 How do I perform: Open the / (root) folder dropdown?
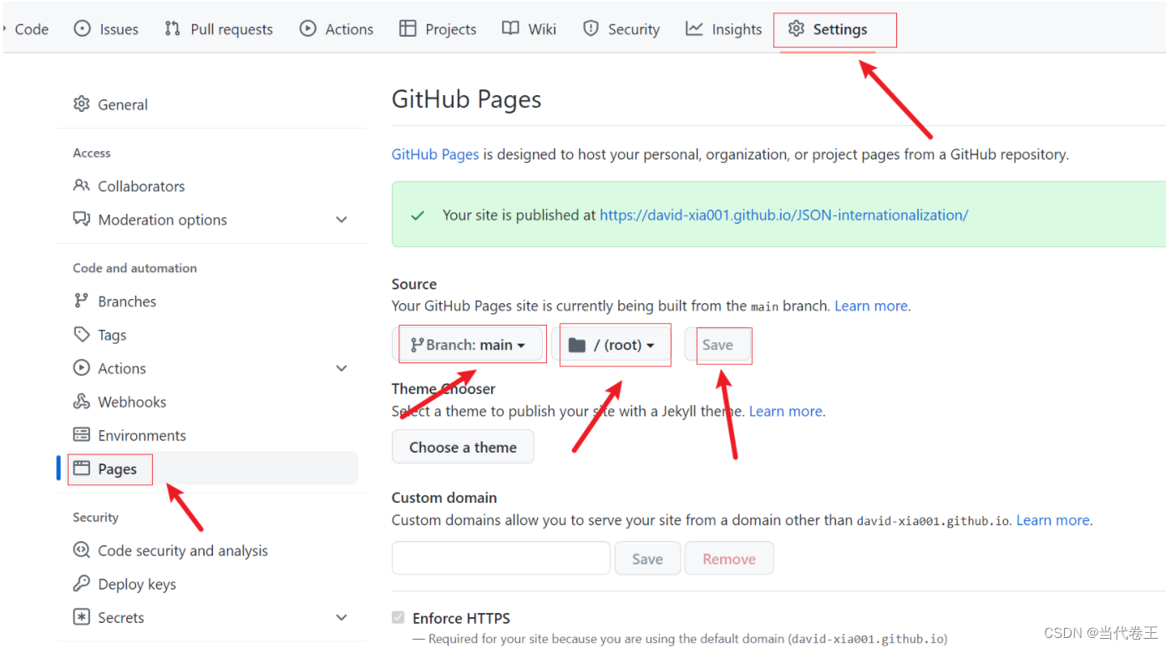point(611,345)
